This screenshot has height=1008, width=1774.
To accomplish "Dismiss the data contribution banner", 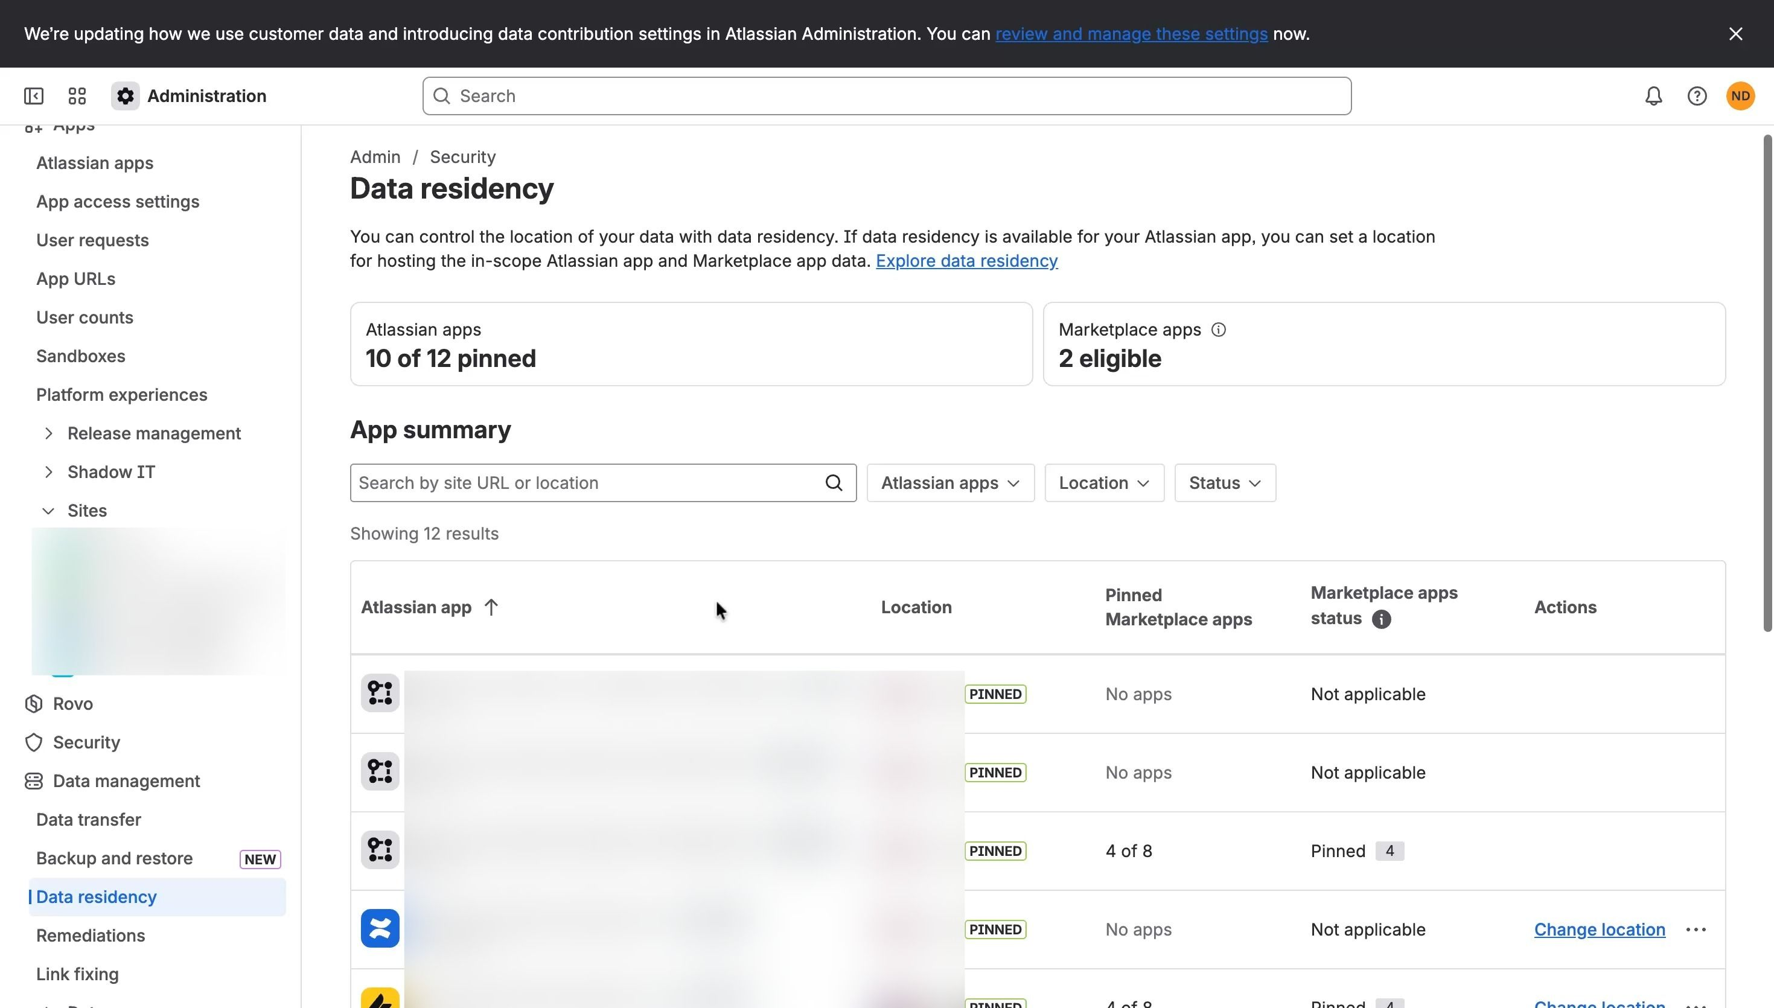I will click(x=1735, y=34).
